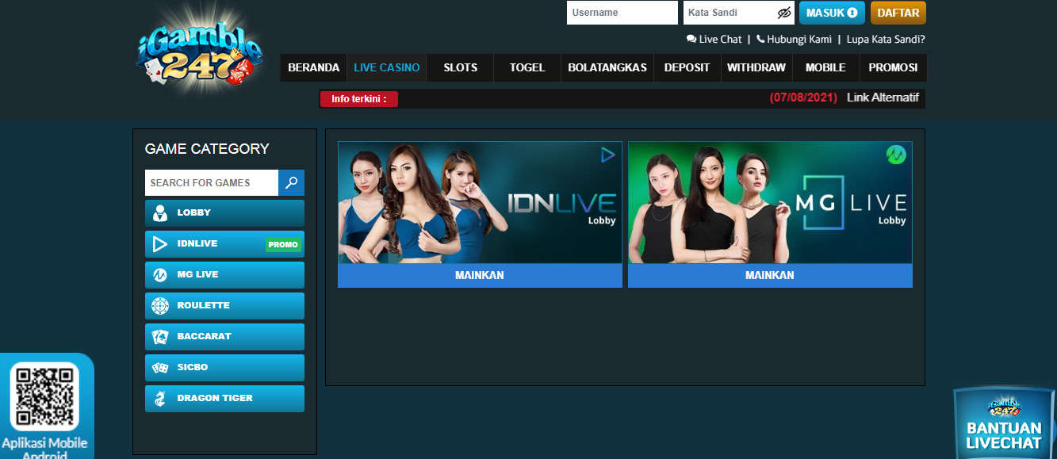This screenshot has height=459, width=1057.
Task: Open the Promosi menu
Action: pyautogui.click(x=893, y=67)
